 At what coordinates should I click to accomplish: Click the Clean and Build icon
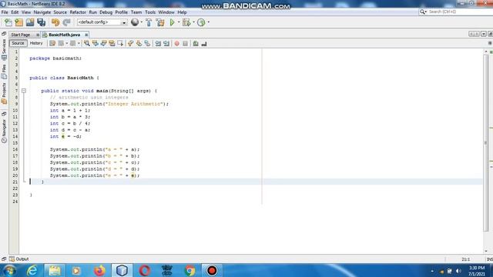[x=160, y=22]
